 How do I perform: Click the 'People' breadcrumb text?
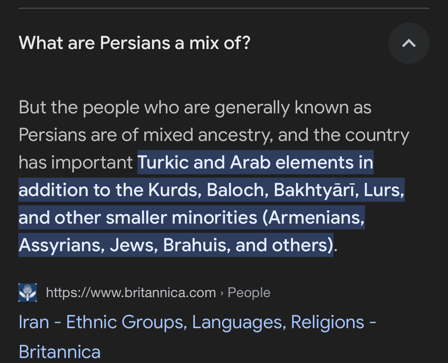pos(249,293)
